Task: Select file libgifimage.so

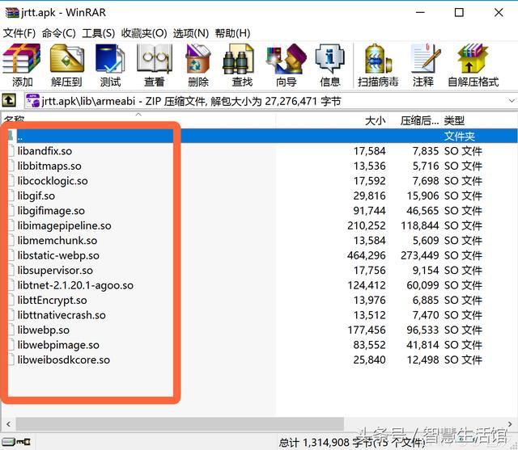Action: [51, 211]
